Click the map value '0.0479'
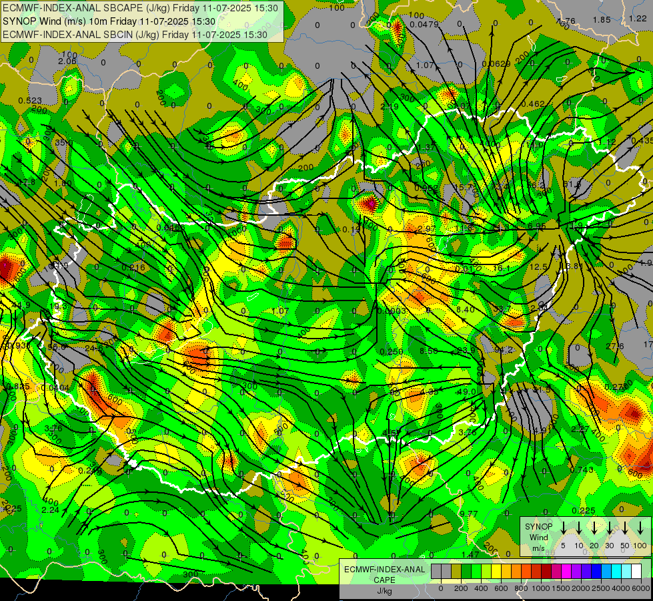653x601 pixels. [424, 24]
